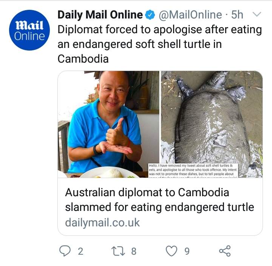The image size is (272, 266).
Task: Open the Australian diplomat article headline
Action: tap(159, 200)
